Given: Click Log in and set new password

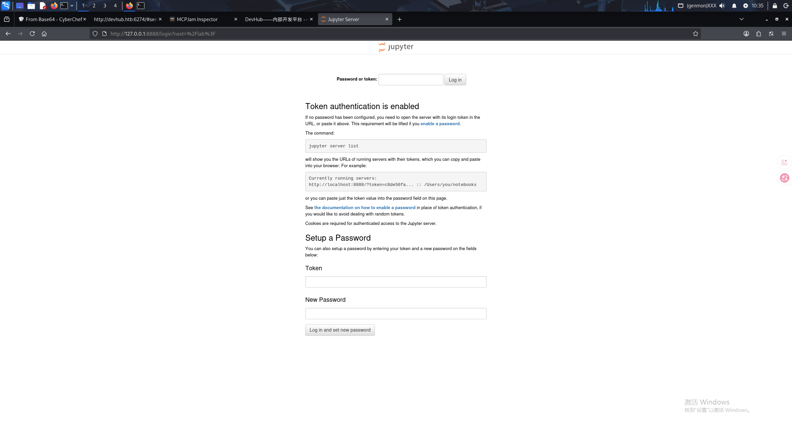Looking at the screenshot, I should 340,330.
